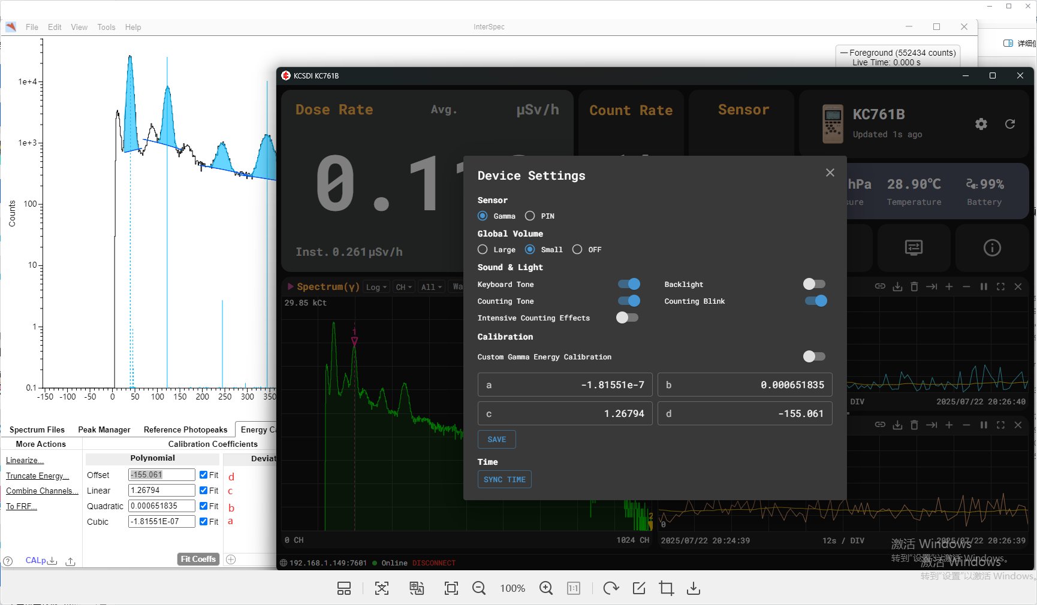Select Gamma sensor radio button
This screenshot has height=605, width=1037.
pos(483,216)
